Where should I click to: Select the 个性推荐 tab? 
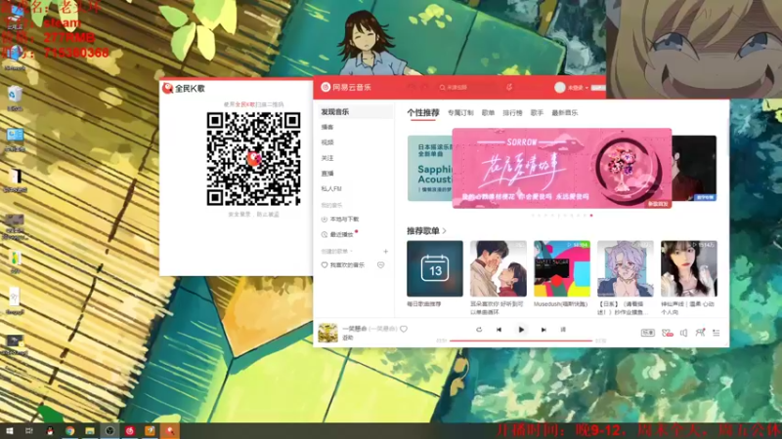click(423, 113)
